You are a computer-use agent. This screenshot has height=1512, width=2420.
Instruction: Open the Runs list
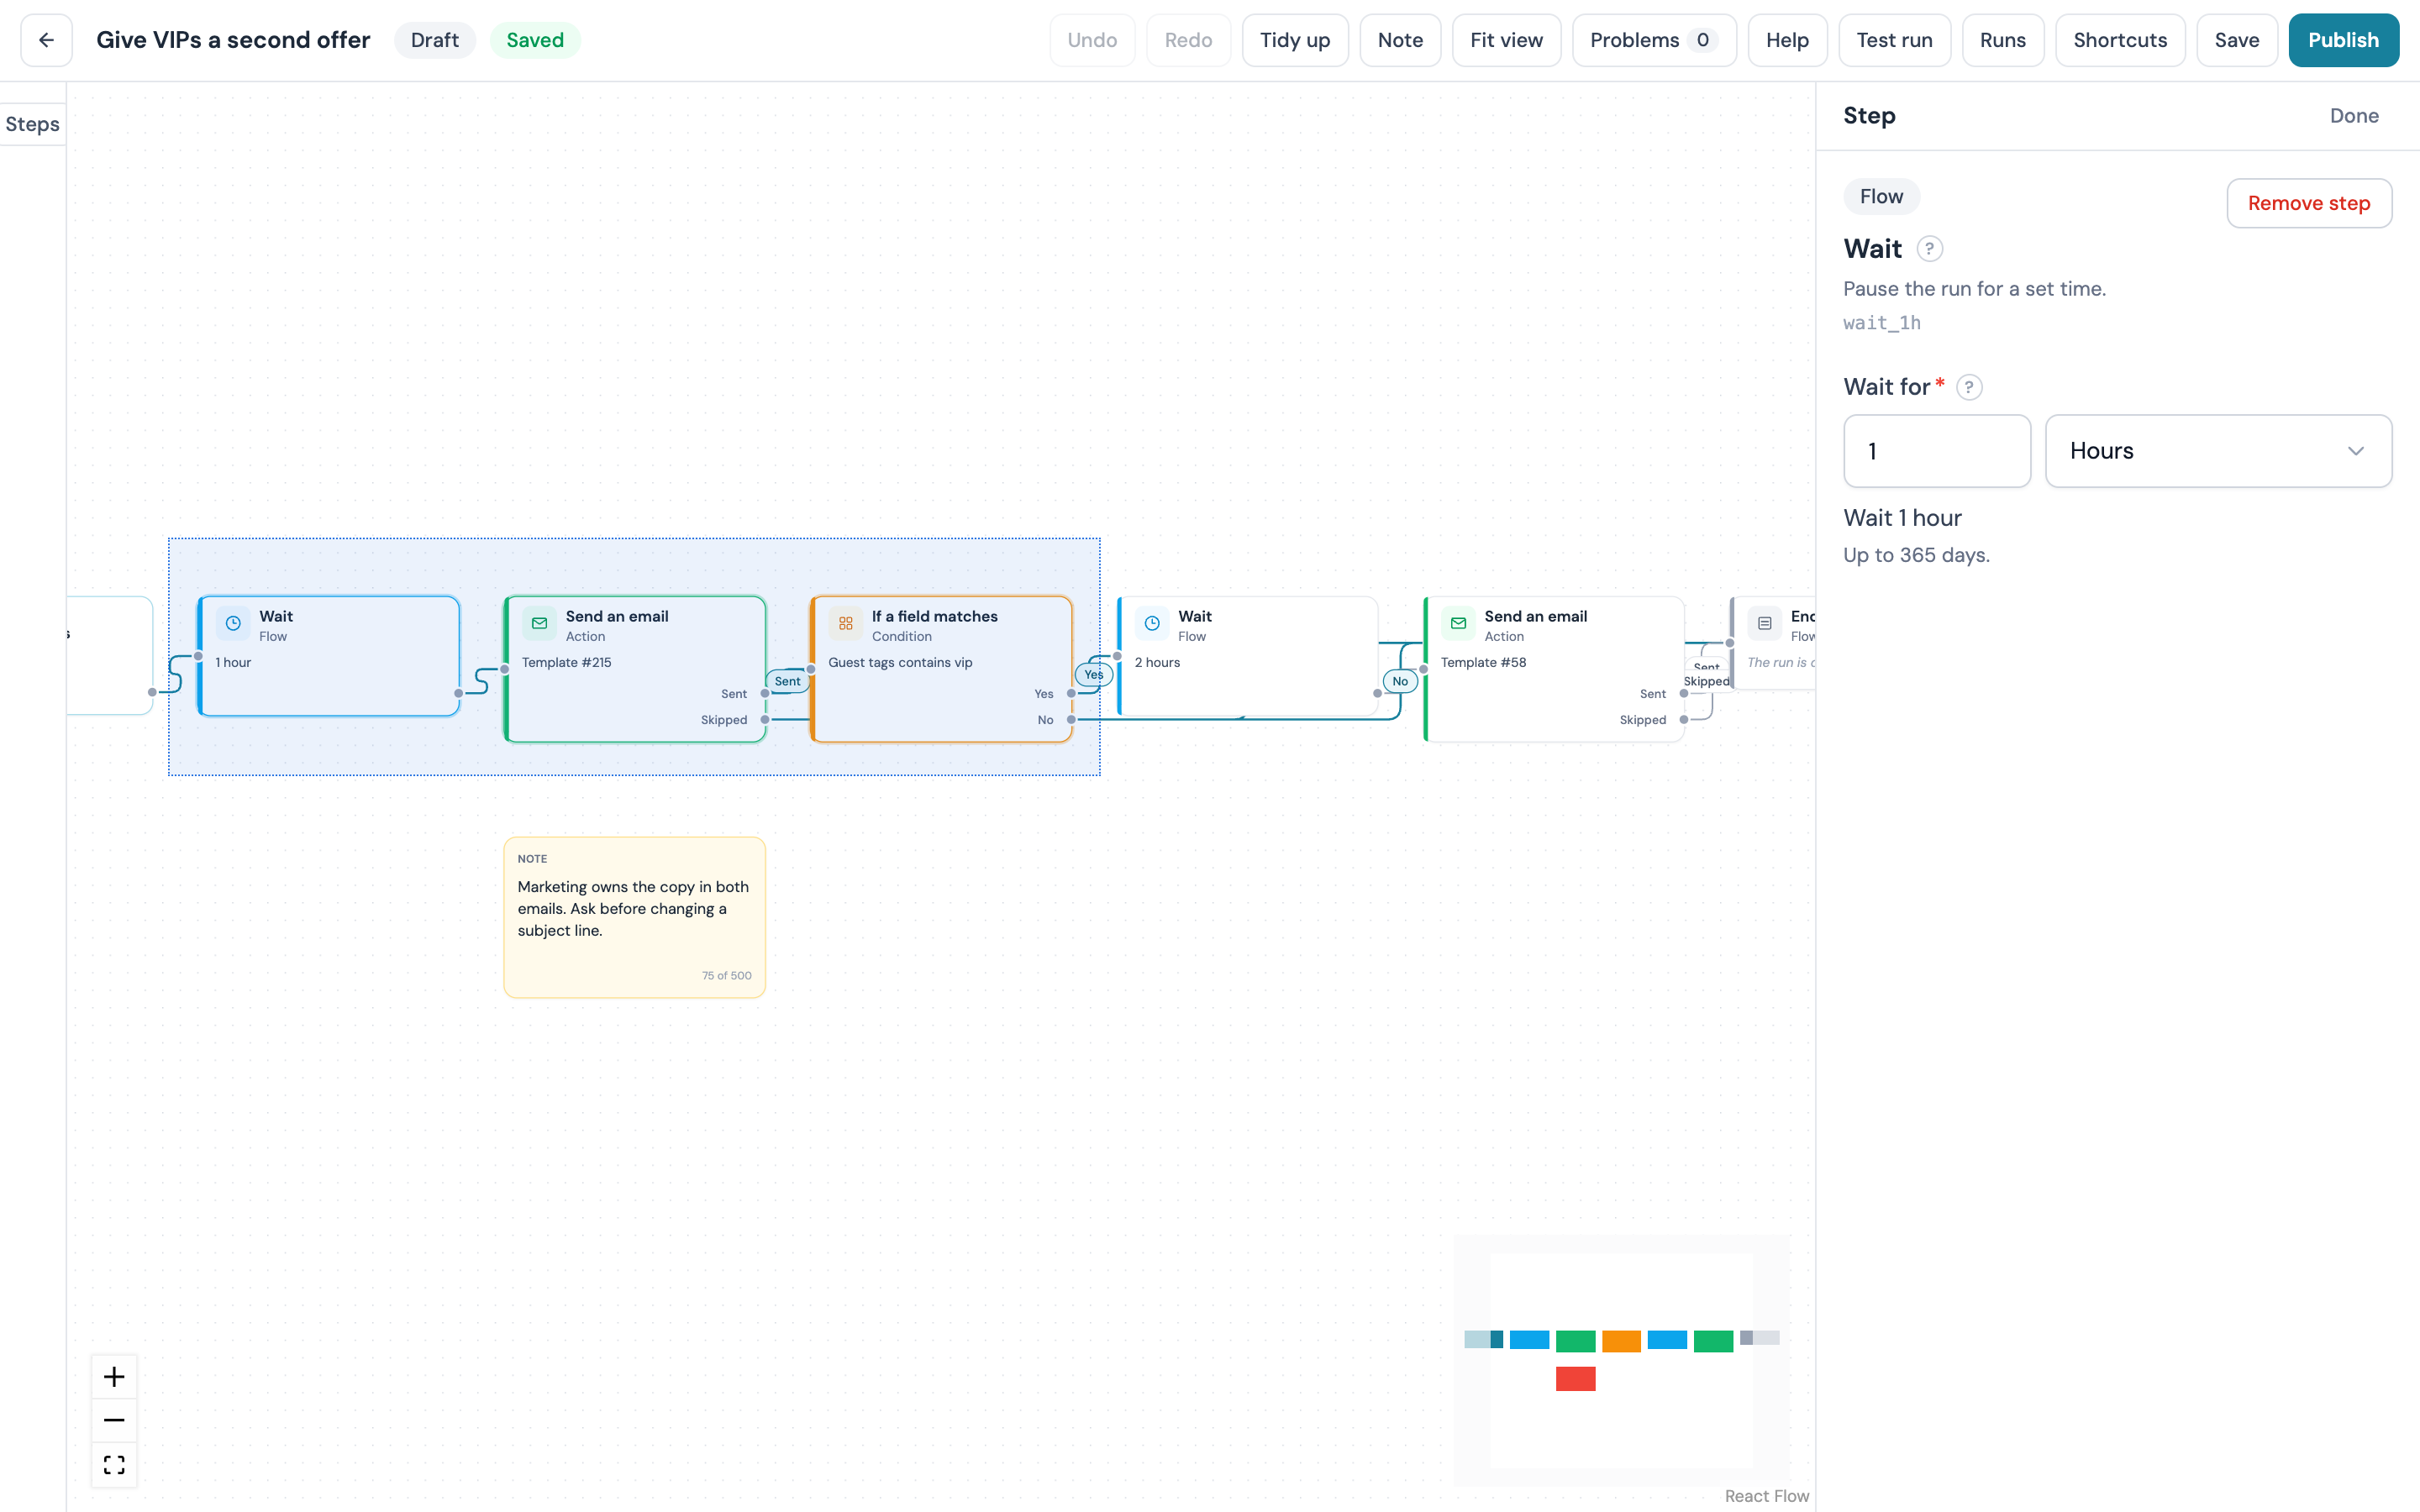(2003, 40)
